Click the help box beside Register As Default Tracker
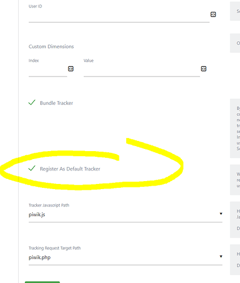This screenshot has width=240, height=283. click(x=235, y=180)
